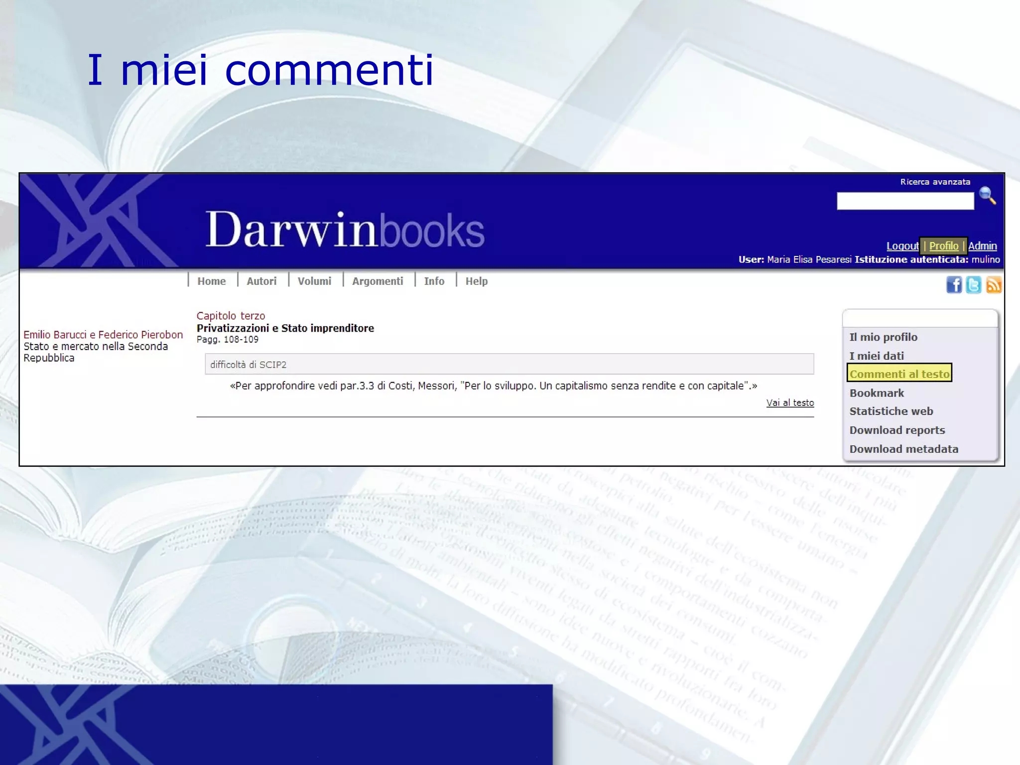1020x765 pixels.
Task: Click the magnifying glass search icon
Action: click(x=987, y=196)
